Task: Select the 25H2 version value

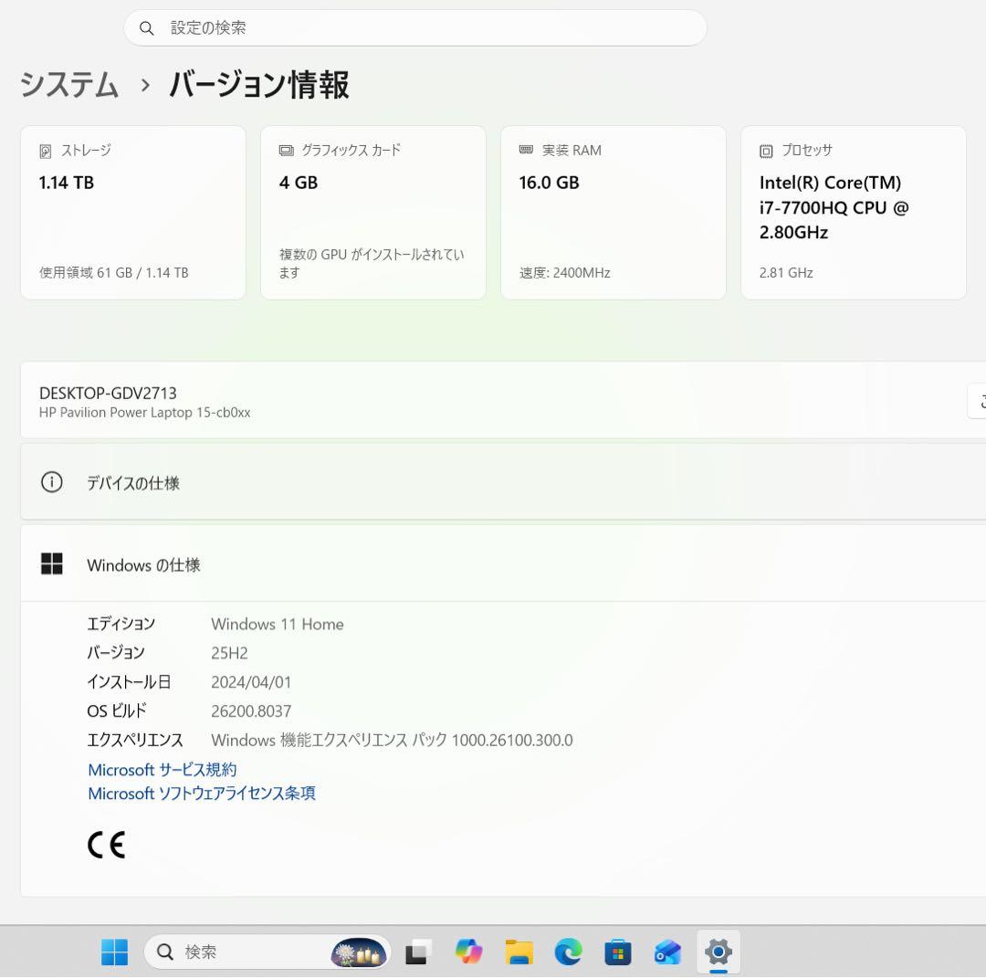Action: [x=229, y=653]
